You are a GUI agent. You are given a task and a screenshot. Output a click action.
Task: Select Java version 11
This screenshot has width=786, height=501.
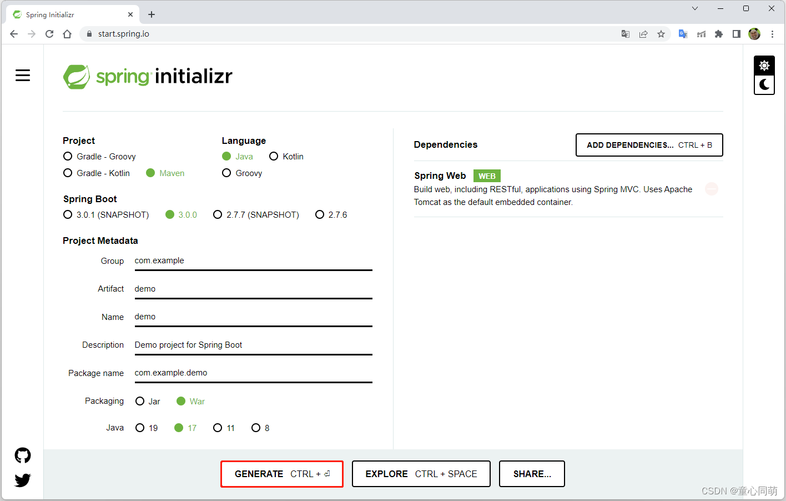[224, 428]
